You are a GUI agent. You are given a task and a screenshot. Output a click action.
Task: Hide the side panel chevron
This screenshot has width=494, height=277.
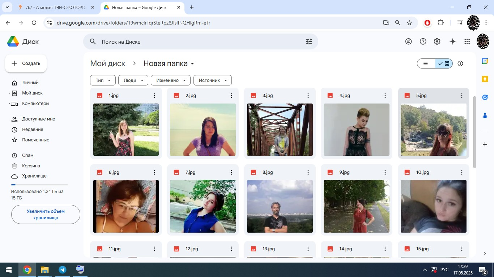485,254
